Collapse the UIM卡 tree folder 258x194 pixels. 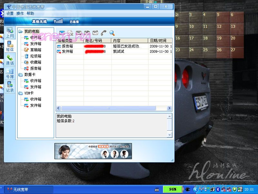[21, 93]
